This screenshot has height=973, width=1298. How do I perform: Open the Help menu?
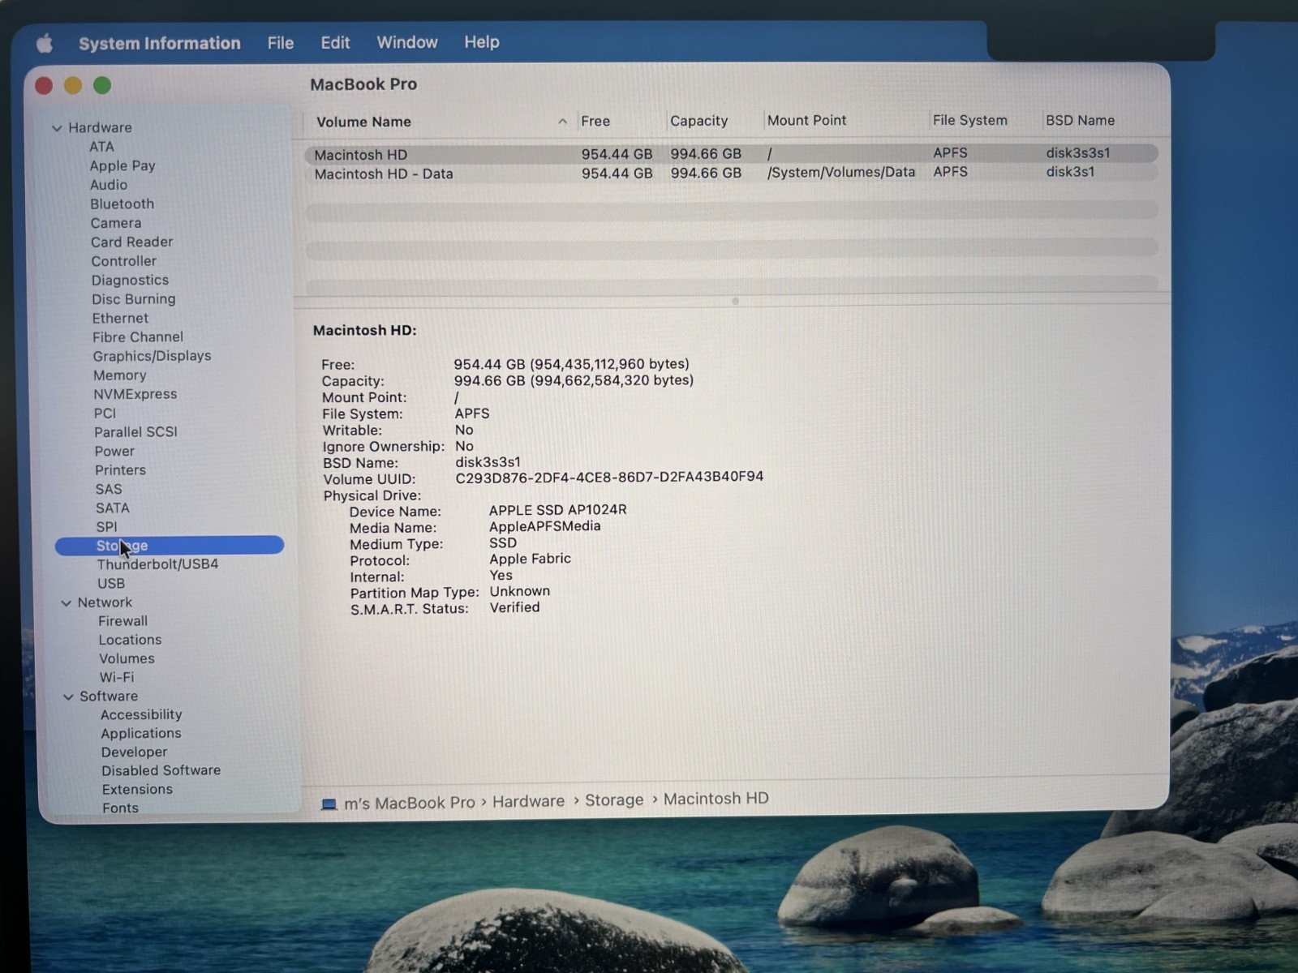[481, 42]
